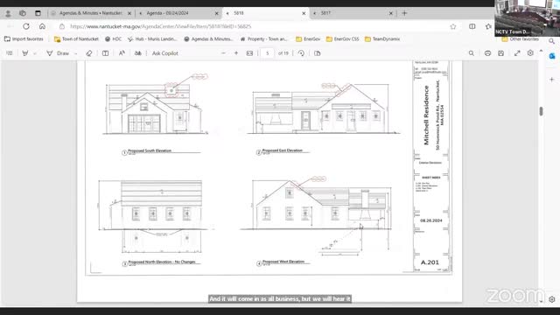Select the Draw tool
Image resolution: width=560 pixels, height=315 pixels.
point(59,53)
